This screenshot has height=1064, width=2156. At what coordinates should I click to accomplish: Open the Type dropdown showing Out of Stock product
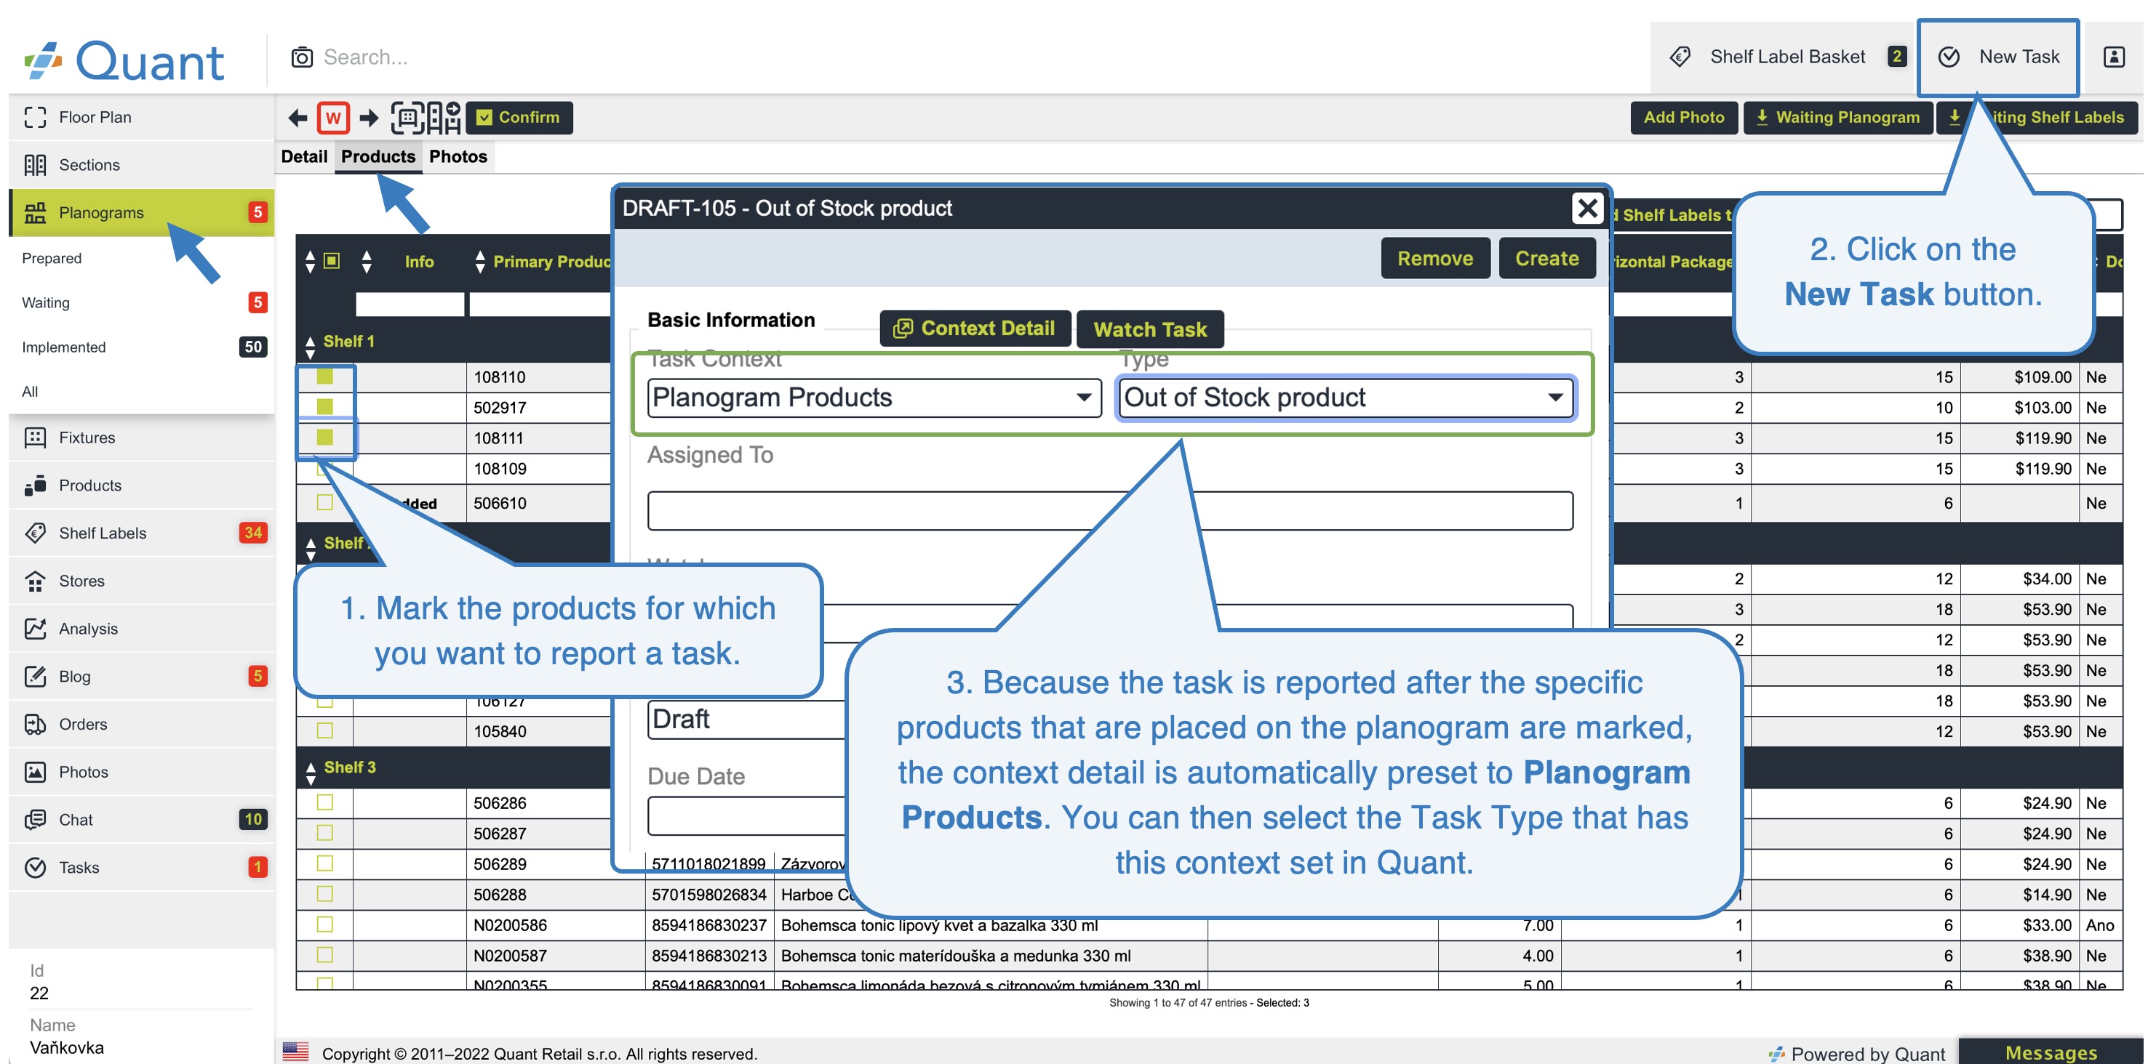[1346, 398]
